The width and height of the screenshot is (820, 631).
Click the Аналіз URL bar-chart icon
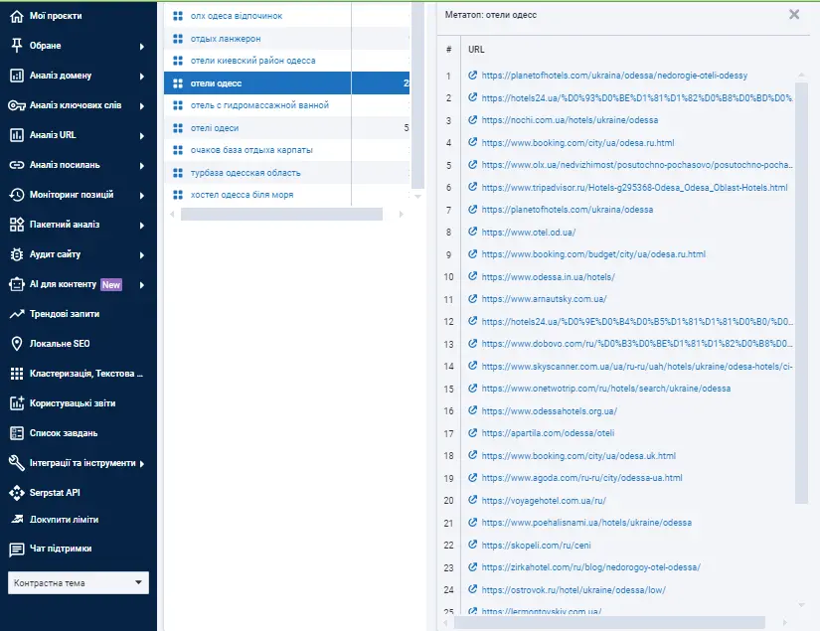[17, 135]
